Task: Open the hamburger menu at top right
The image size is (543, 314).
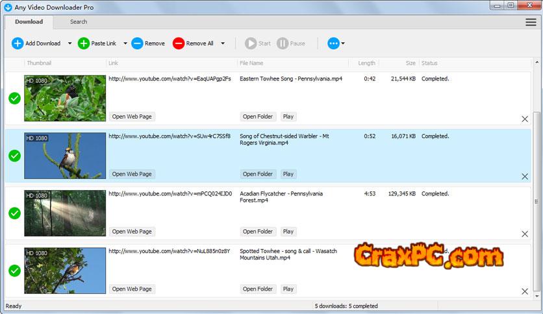Action: tap(531, 22)
